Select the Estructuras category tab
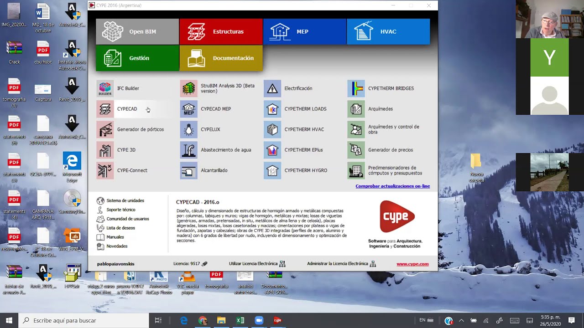Viewport: 584px width, 328px height. [221, 31]
